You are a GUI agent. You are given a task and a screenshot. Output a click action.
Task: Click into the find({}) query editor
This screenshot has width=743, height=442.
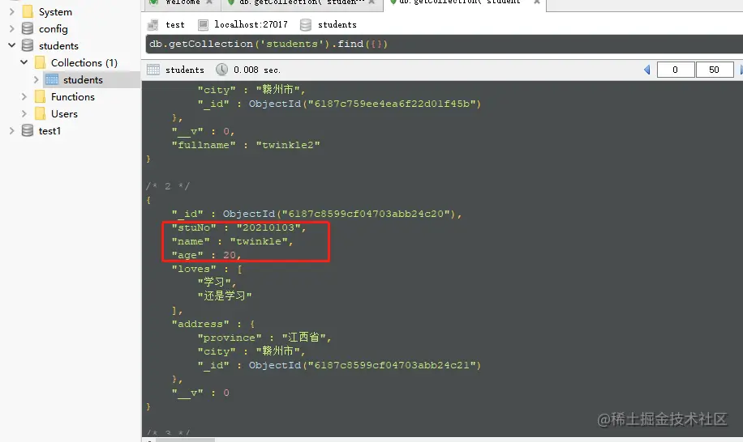[444, 44]
